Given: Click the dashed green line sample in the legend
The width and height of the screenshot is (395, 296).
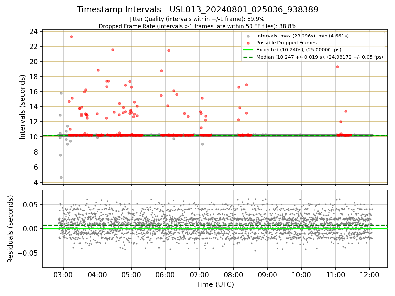Looking at the screenshot, I should point(248,57).
